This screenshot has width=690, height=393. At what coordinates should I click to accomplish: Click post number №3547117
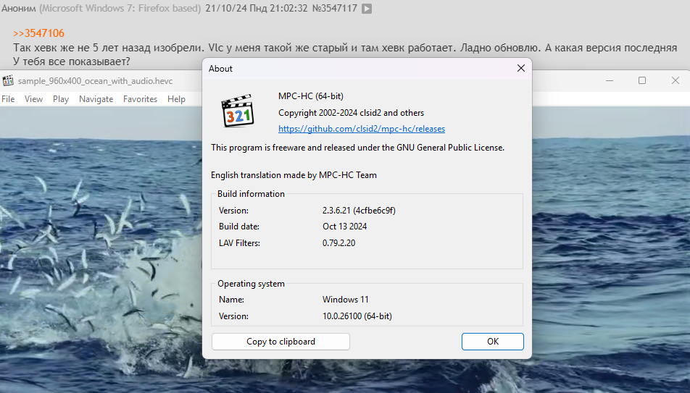(x=334, y=8)
